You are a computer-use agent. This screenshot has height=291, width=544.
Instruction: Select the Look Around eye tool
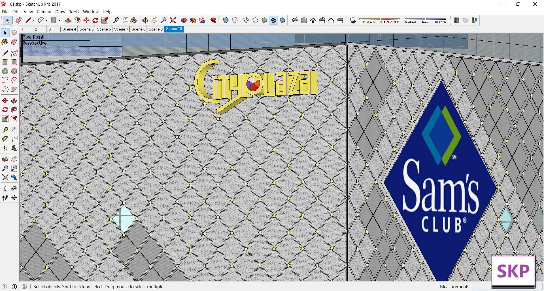[x=14, y=188]
